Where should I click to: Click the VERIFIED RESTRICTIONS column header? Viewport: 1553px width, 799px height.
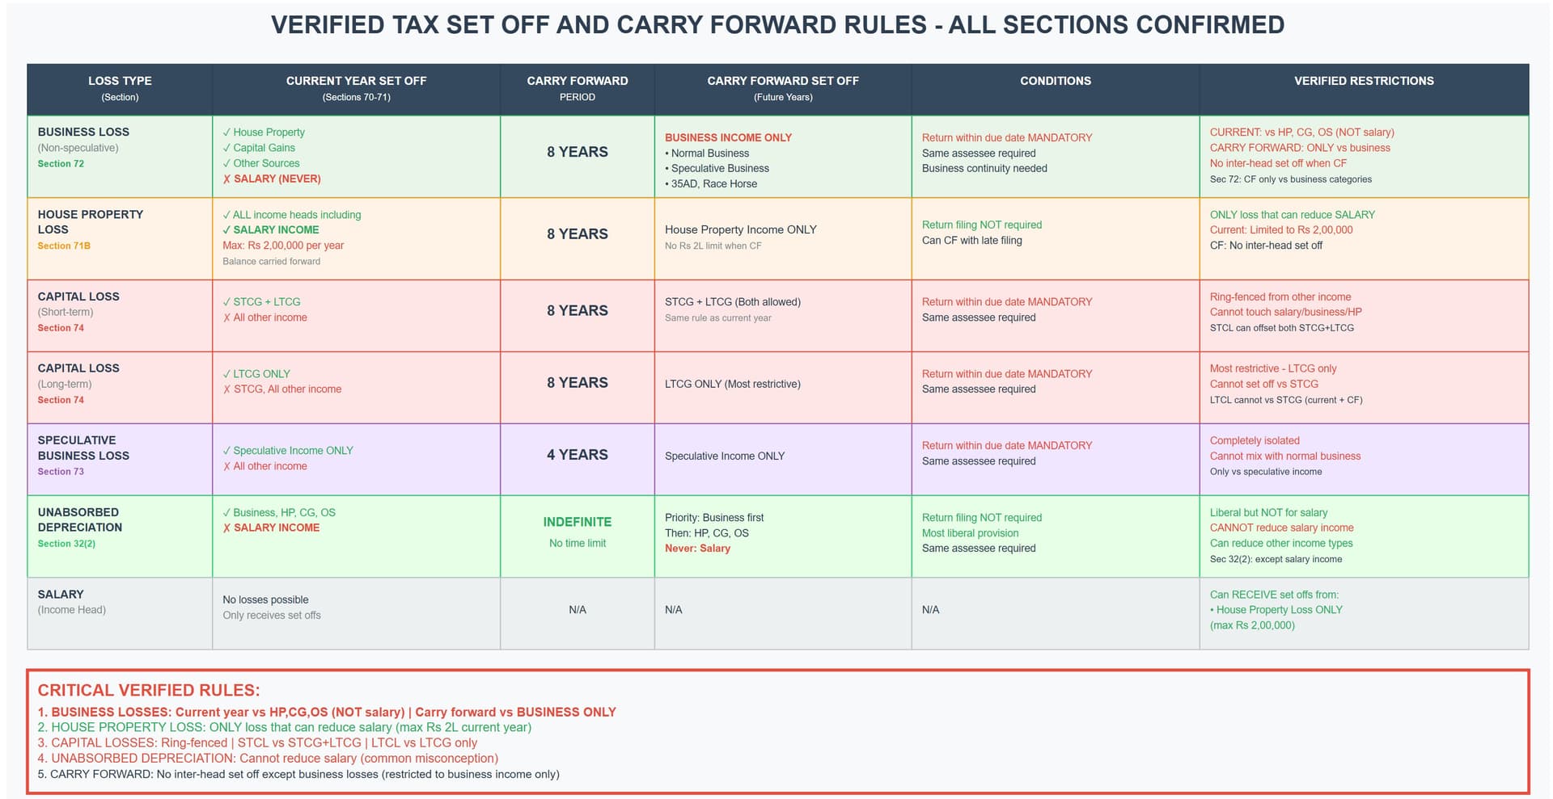click(1363, 81)
